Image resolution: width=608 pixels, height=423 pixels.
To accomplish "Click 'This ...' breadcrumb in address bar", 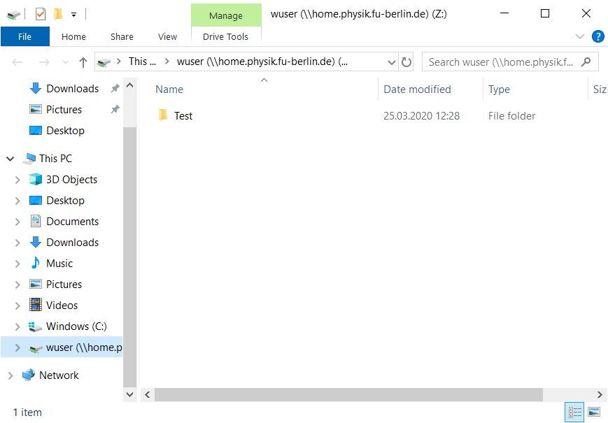I will [142, 62].
